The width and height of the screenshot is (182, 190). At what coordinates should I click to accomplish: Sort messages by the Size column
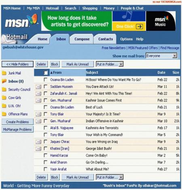(x=176, y=73)
